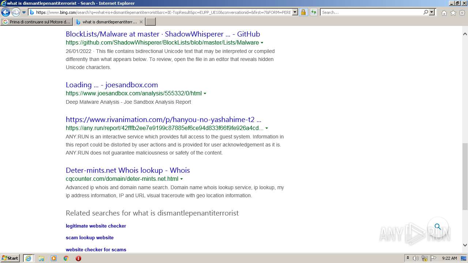The image size is (468, 263).
Task: Open the red shield icon in the taskbar
Action: coord(78,258)
